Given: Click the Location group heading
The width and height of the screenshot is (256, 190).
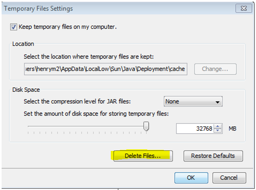Looking at the screenshot, I should (23, 44).
